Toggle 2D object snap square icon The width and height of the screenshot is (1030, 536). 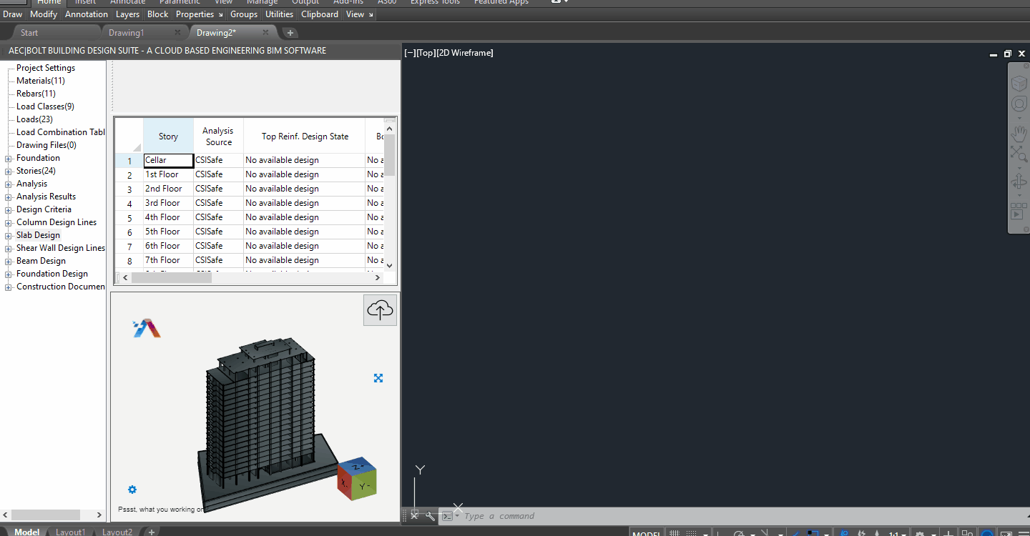pyautogui.click(x=813, y=532)
